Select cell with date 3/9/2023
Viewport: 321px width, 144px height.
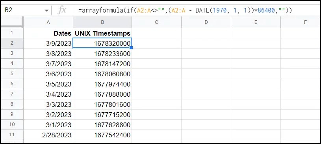coord(48,43)
